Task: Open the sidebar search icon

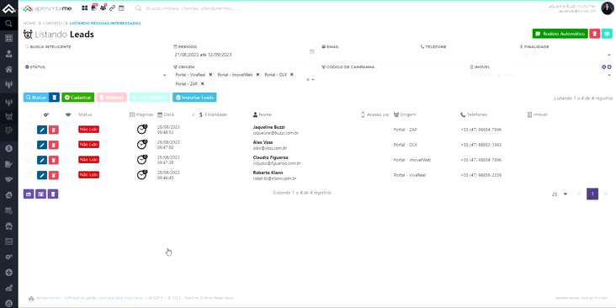Action: coord(8,24)
